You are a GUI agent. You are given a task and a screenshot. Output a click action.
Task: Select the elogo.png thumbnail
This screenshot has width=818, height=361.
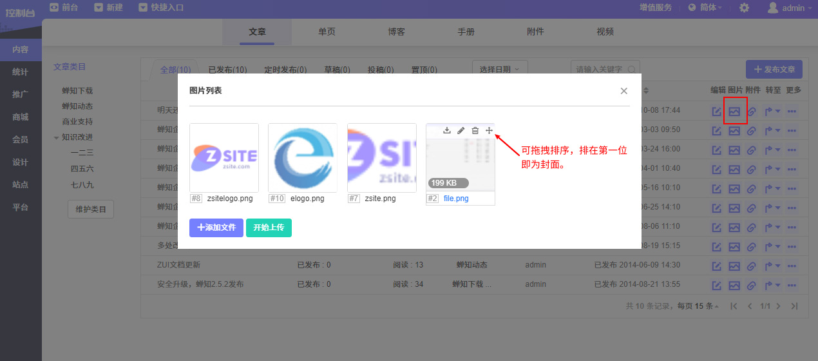(x=302, y=157)
